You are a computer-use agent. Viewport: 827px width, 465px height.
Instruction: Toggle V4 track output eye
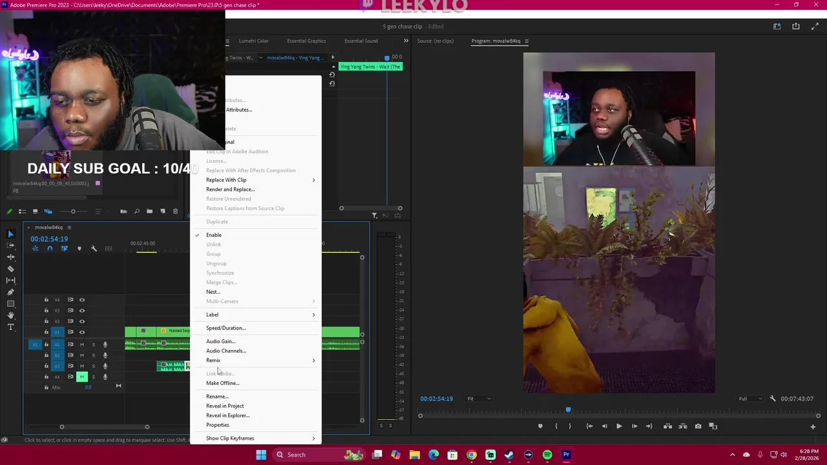[81, 300]
